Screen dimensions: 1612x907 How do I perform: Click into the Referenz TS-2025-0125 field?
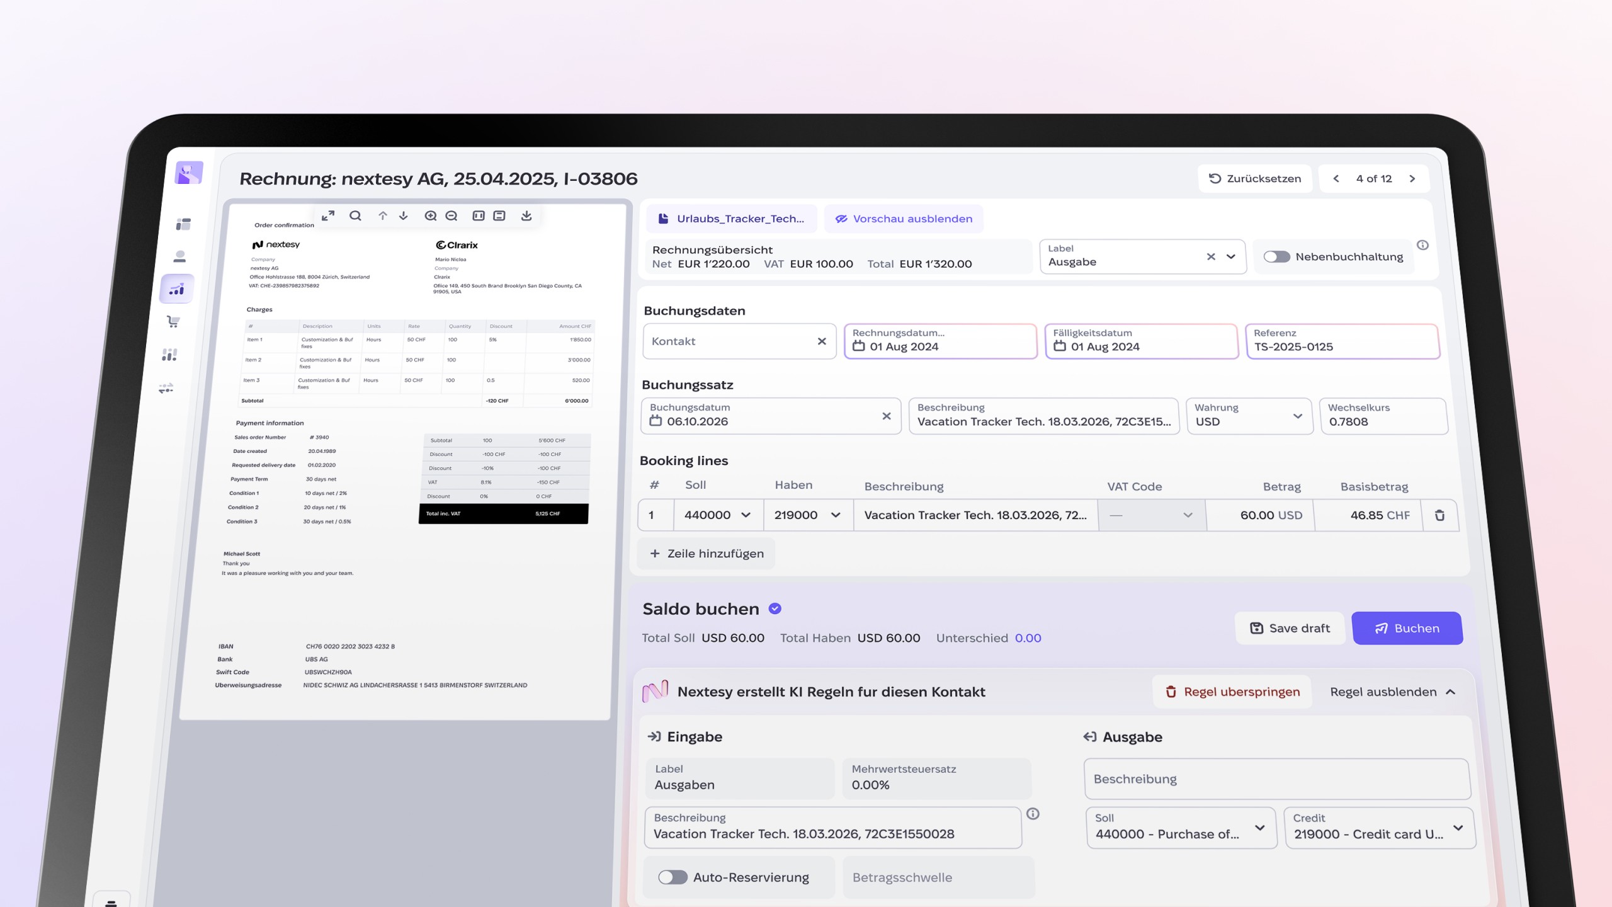click(1342, 341)
